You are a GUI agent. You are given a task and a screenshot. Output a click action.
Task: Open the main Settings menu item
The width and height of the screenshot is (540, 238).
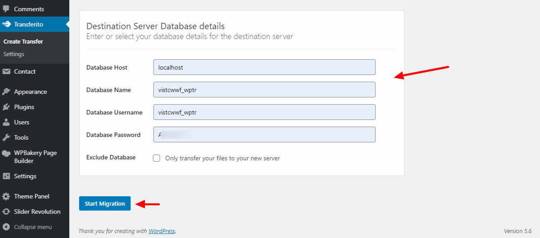[x=25, y=176]
